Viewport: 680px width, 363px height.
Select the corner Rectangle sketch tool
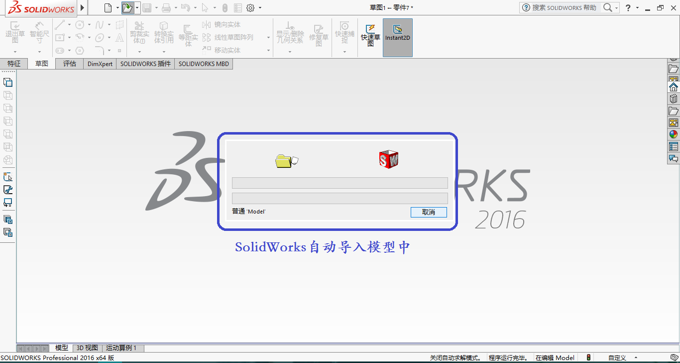[60, 37]
